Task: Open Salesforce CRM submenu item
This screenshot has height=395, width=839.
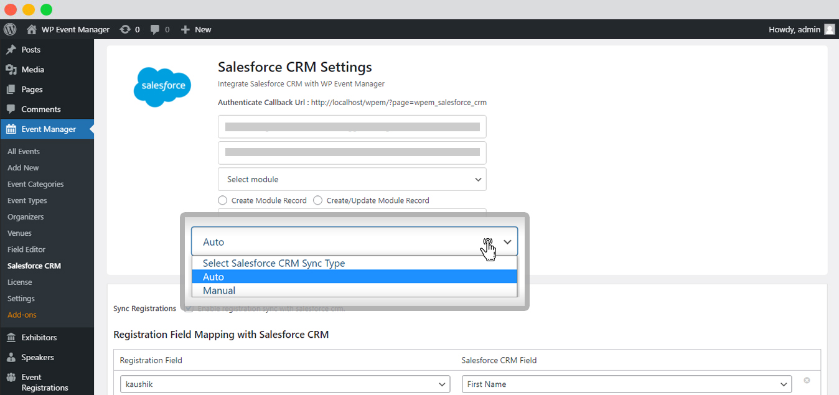Action: tap(34, 266)
